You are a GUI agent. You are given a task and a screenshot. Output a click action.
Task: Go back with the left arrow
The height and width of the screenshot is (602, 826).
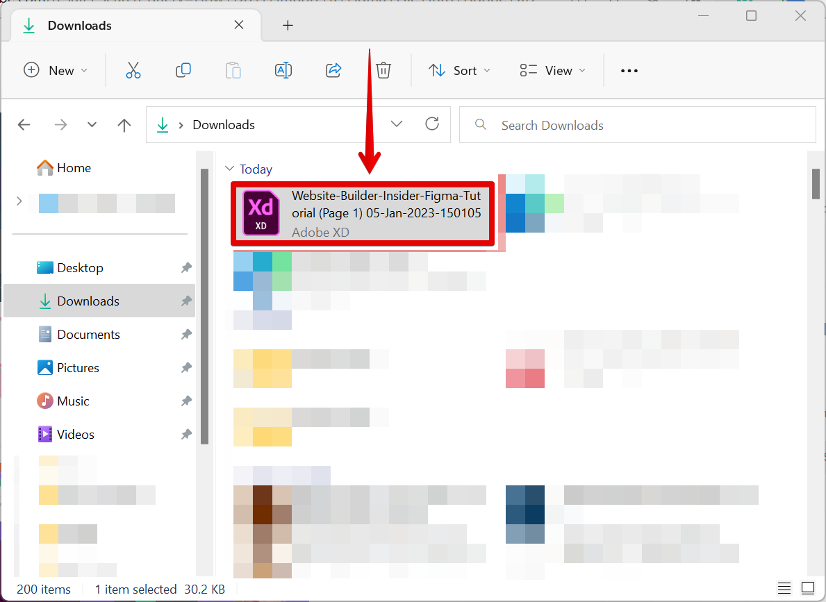24,125
